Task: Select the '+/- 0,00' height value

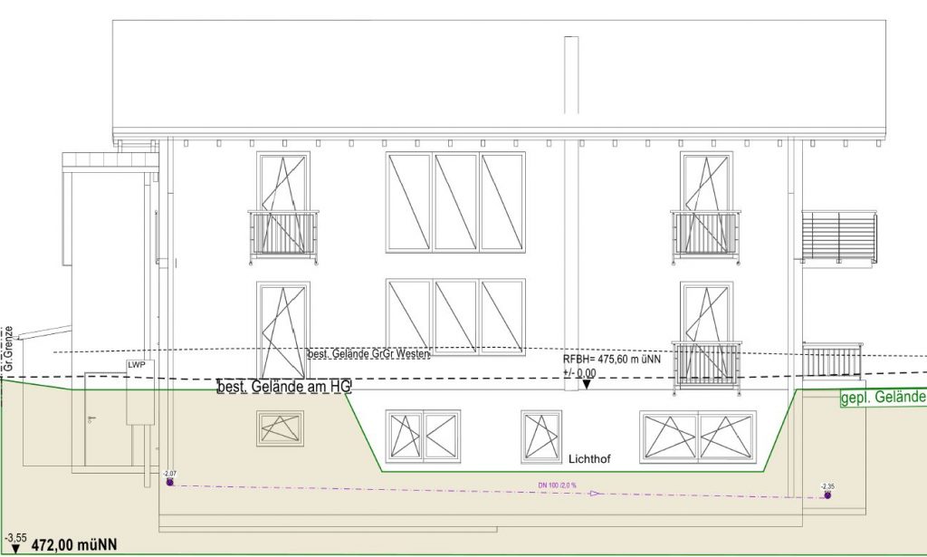Action: (579, 373)
